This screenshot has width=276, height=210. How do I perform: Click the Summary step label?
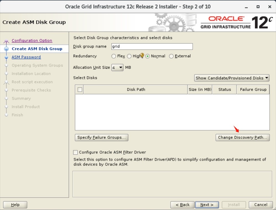(21, 99)
